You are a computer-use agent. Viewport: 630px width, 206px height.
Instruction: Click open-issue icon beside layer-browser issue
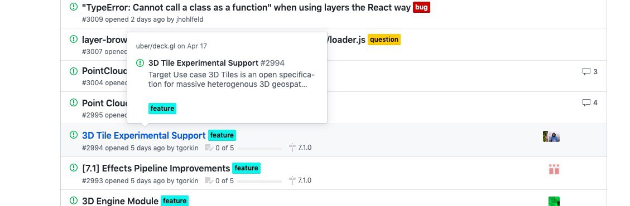point(74,40)
